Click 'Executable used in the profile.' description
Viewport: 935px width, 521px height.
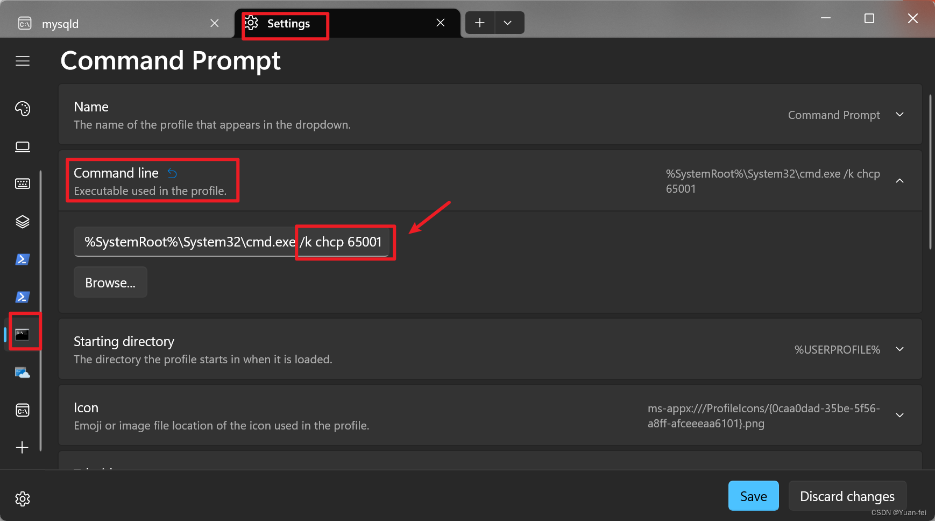pos(150,191)
